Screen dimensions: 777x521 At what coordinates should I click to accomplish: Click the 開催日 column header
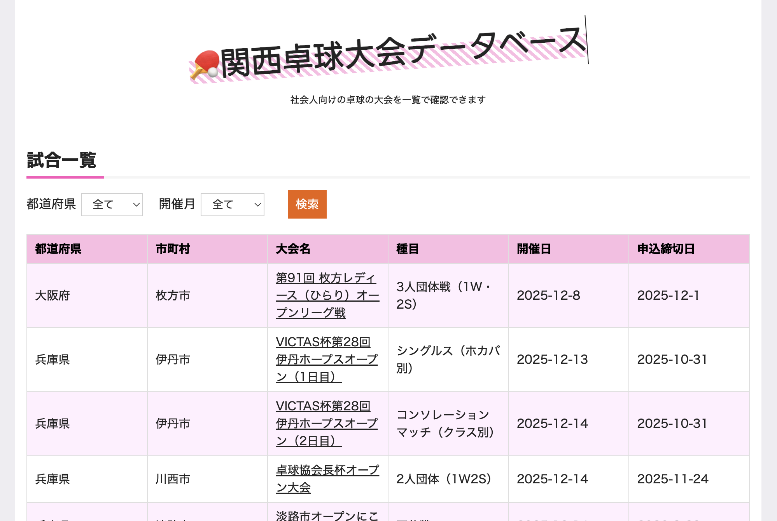pos(534,249)
